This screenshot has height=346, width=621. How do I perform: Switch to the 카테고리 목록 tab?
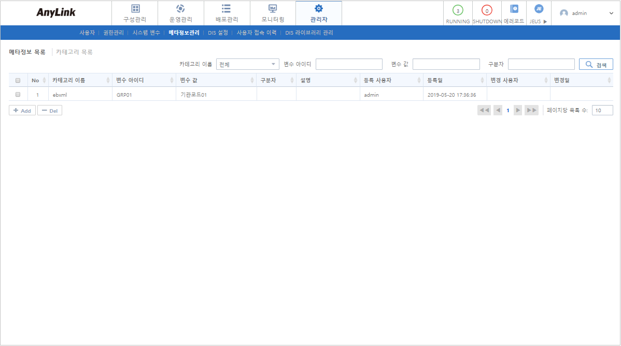tap(73, 52)
